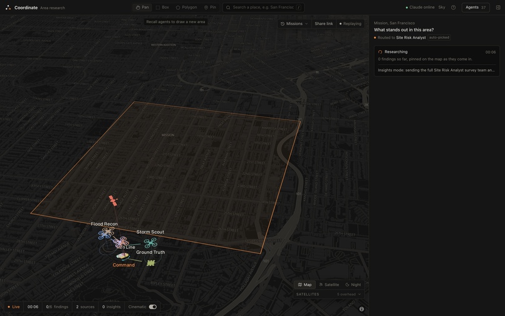Click the 2 sources counter
The image size is (505, 316).
tap(85, 307)
